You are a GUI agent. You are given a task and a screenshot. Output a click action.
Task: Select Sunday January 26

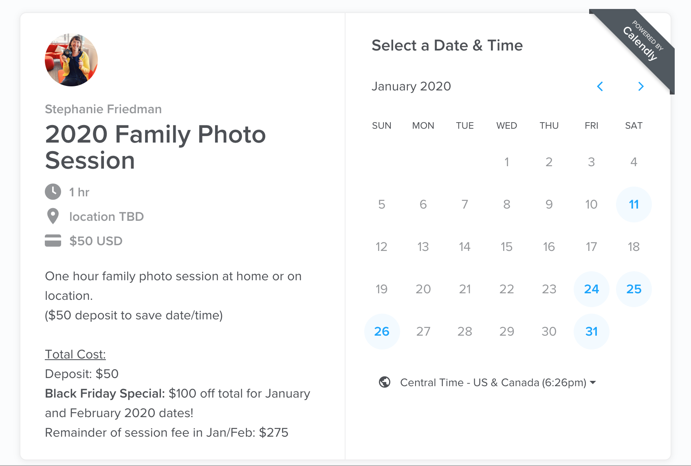tap(382, 332)
